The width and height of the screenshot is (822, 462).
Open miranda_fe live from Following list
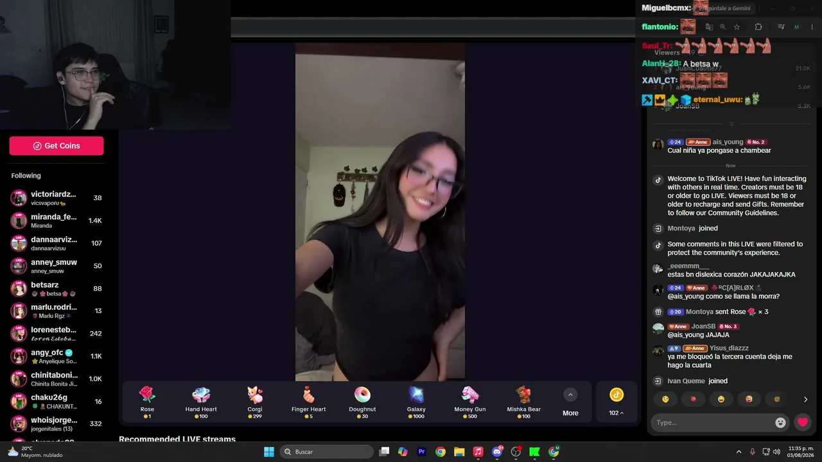(57, 220)
